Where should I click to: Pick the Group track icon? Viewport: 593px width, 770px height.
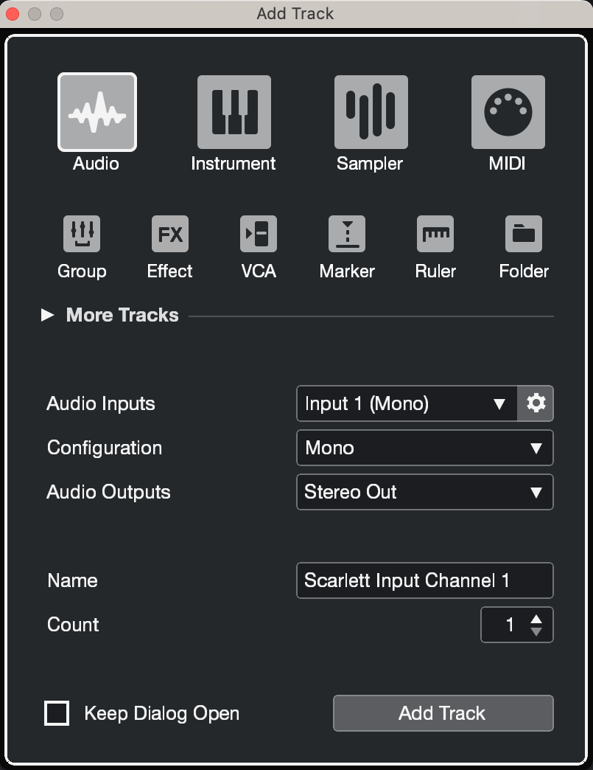[x=82, y=234]
